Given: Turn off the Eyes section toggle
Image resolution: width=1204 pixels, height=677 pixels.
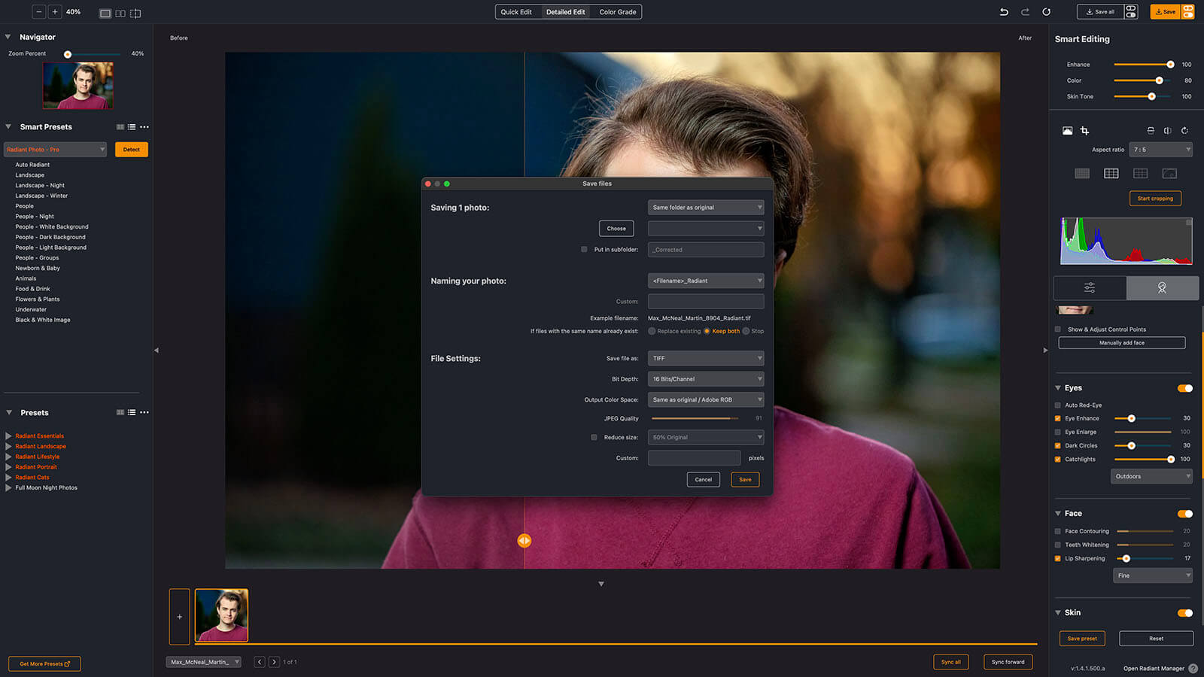Looking at the screenshot, I should tap(1184, 388).
